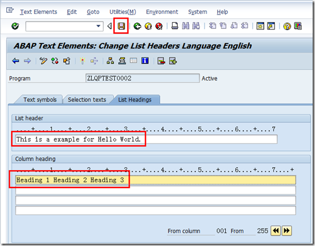Viewport: 315px width, 246px height.
Task: Open the yellow Help question mark icon
Action: [x=287, y=26]
